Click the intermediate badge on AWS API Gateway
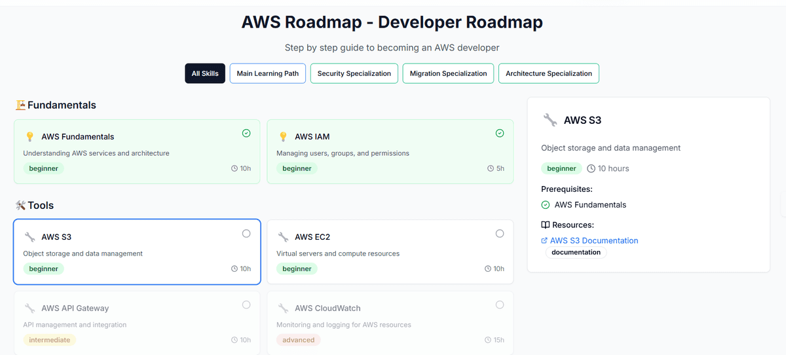Screen dimensions: 786x355 click(50, 340)
